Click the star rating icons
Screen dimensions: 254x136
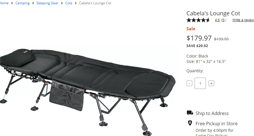[x=199, y=20]
